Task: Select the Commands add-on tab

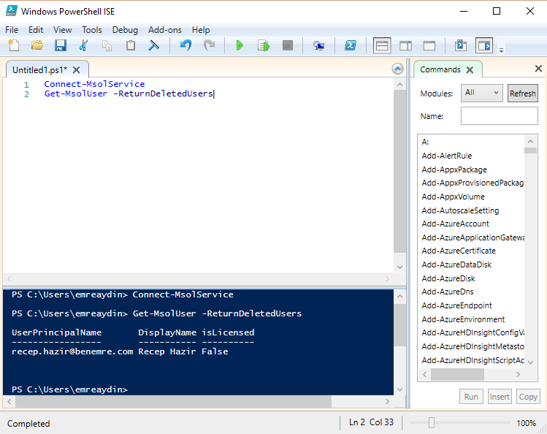Action: [x=440, y=69]
